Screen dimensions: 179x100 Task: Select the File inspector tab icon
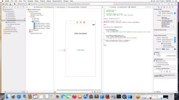159,7
